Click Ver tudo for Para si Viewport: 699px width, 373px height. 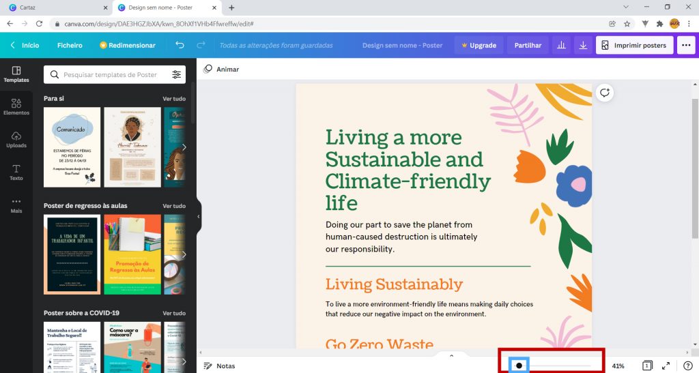pyautogui.click(x=174, y=98)
